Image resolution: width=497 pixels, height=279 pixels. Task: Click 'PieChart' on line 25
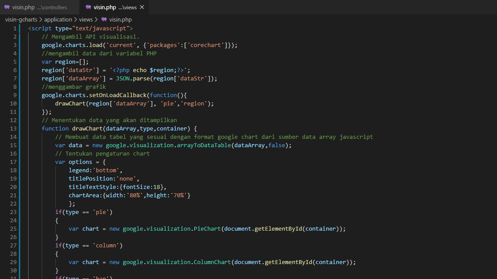coord(207,228)
